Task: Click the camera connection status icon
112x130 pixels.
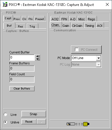Action: 78,124
